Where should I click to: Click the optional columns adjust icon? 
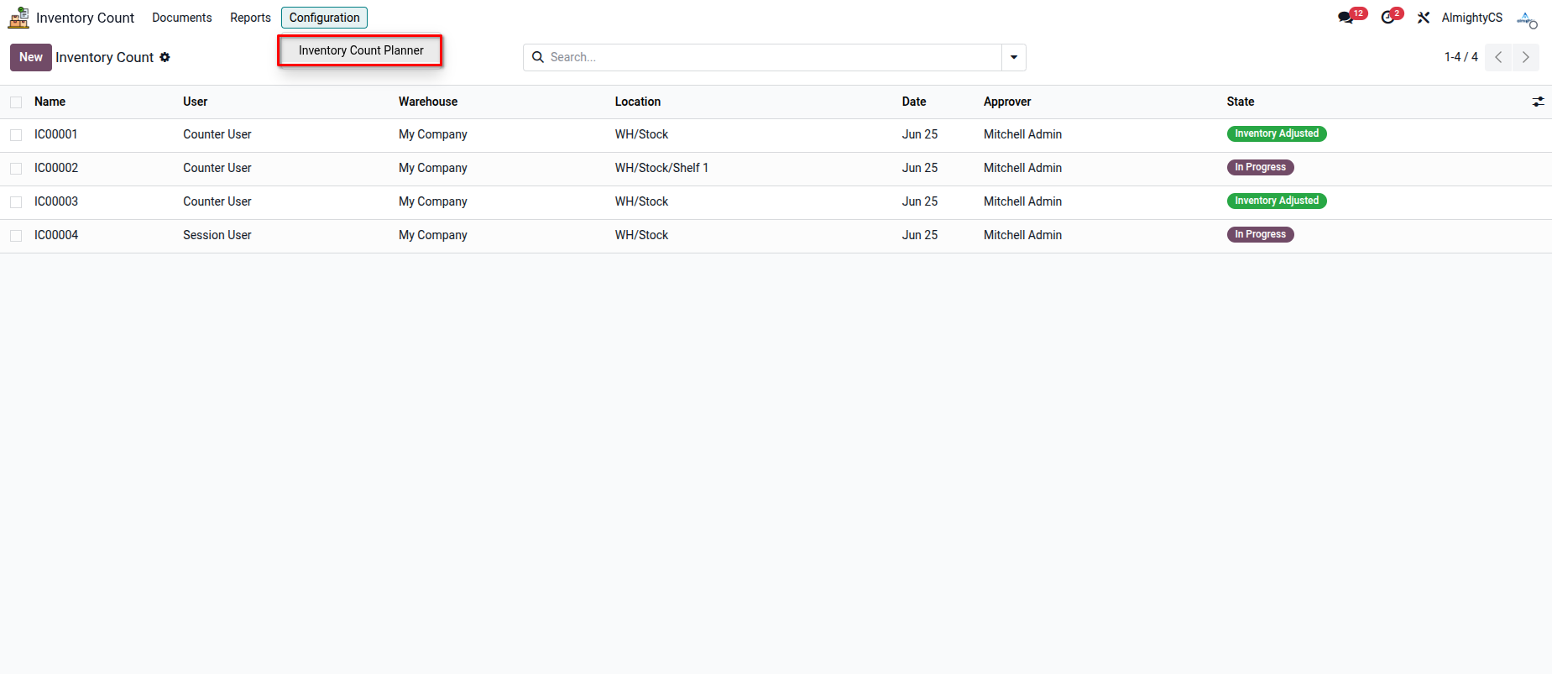(1538, 102)
